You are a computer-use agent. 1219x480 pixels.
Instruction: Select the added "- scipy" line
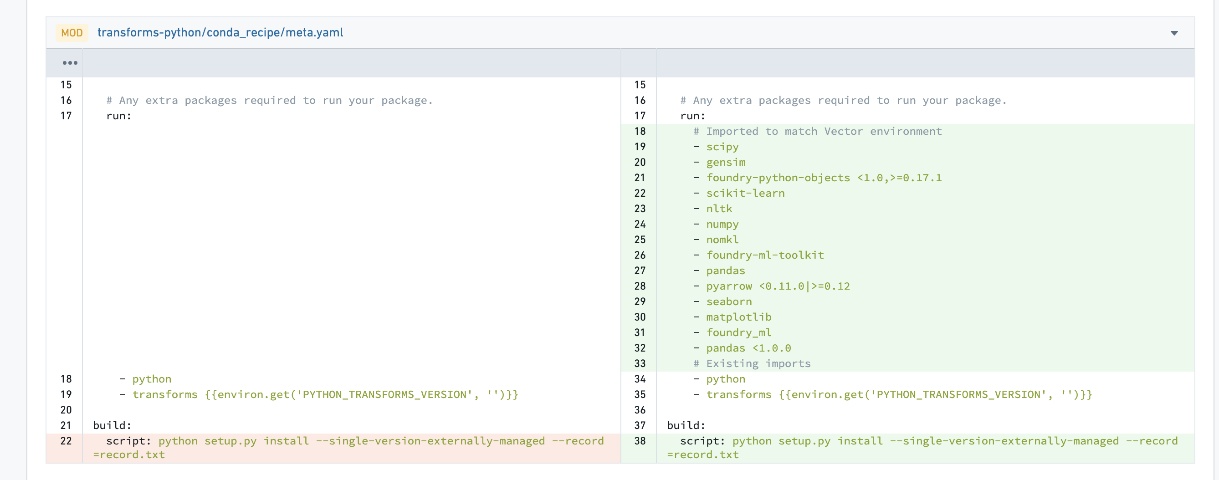[716, 147]
